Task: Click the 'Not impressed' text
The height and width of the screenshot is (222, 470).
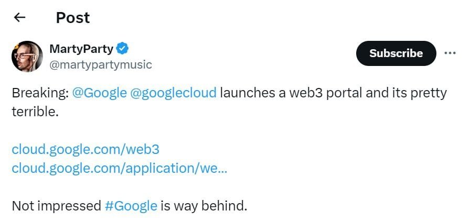Action: [x=56, y=206]
